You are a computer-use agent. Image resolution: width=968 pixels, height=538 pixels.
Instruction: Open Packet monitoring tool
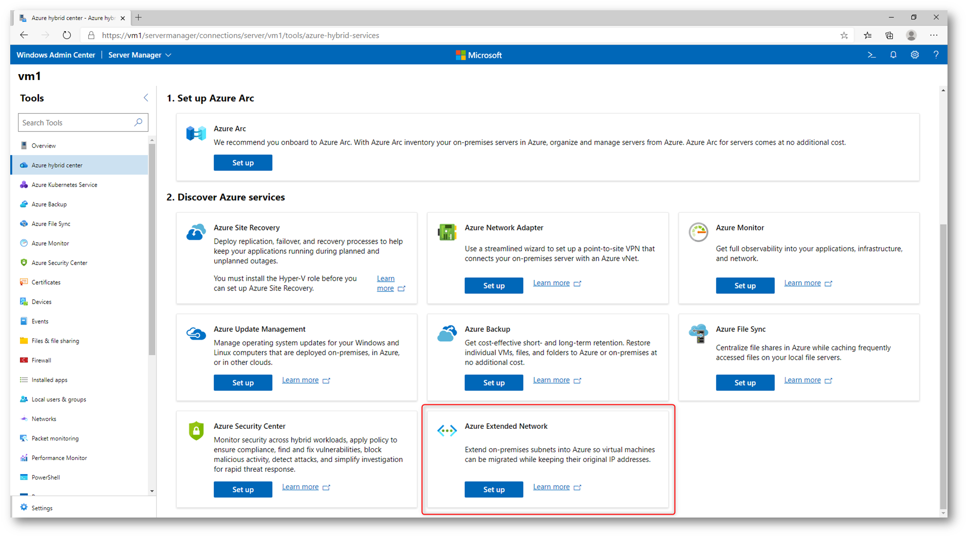pyautogui.click(x=80, y=438)
